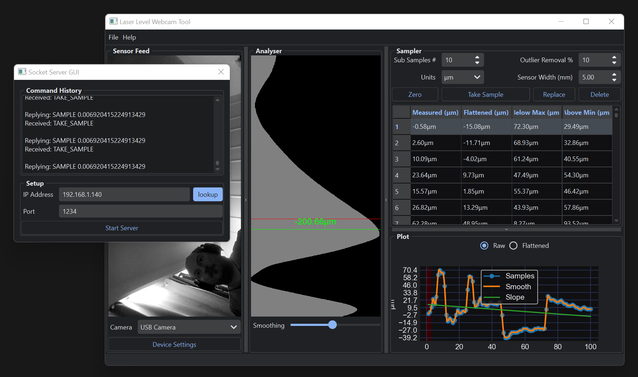
Task: Click samples table scrollbar down arrow
Action: [x=616, y=221]
